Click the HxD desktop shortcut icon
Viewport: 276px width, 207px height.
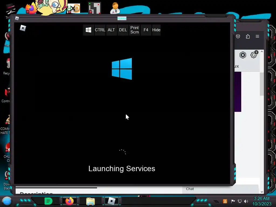(x=74, y=8)
